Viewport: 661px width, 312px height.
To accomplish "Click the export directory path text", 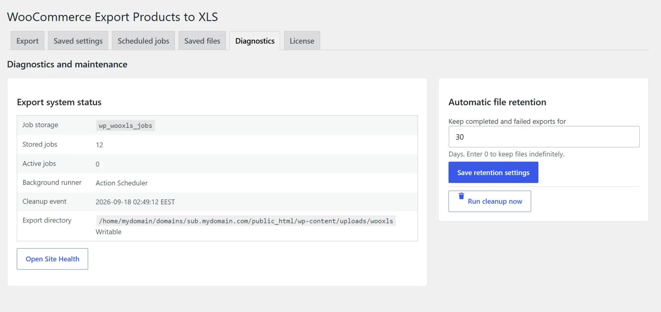I will [x=246, y=221].
